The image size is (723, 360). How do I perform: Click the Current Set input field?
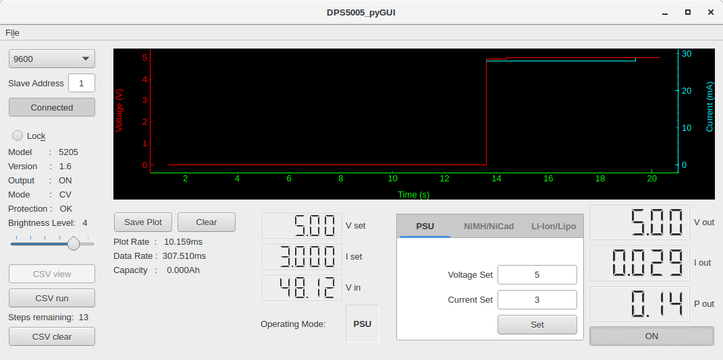[537, 300]
